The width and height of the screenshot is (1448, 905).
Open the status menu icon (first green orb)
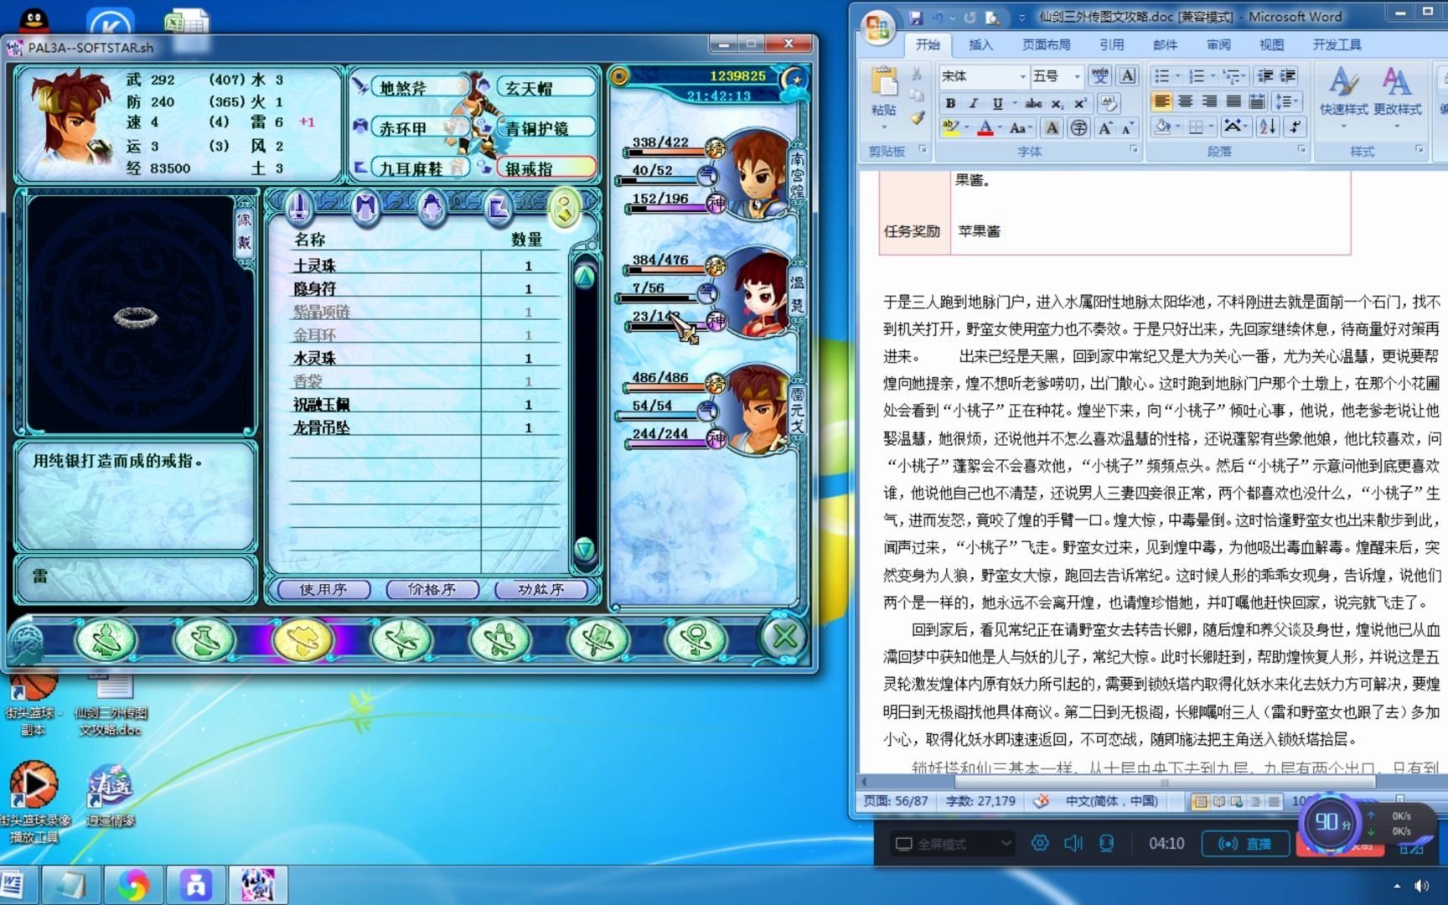point(106,641)
